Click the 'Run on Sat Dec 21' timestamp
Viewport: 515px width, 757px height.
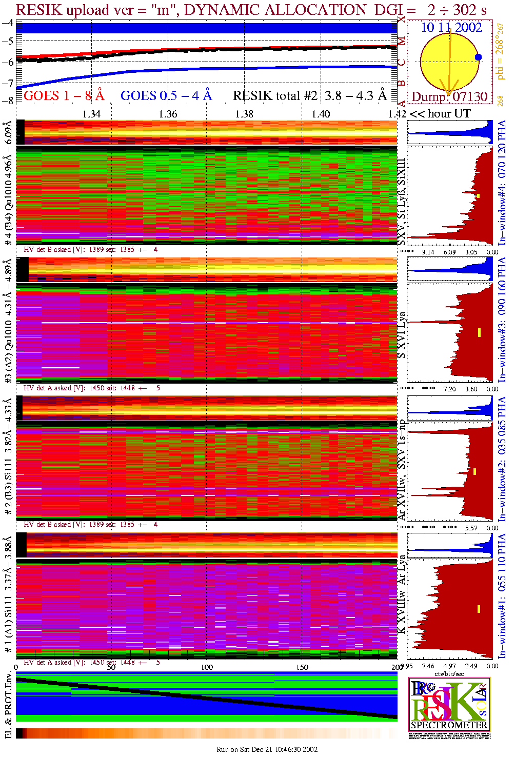click(x=267, y=749)
